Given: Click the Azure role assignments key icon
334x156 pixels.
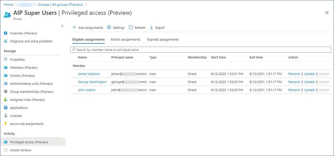Looking at the screenshot, I should pos(6,124).
